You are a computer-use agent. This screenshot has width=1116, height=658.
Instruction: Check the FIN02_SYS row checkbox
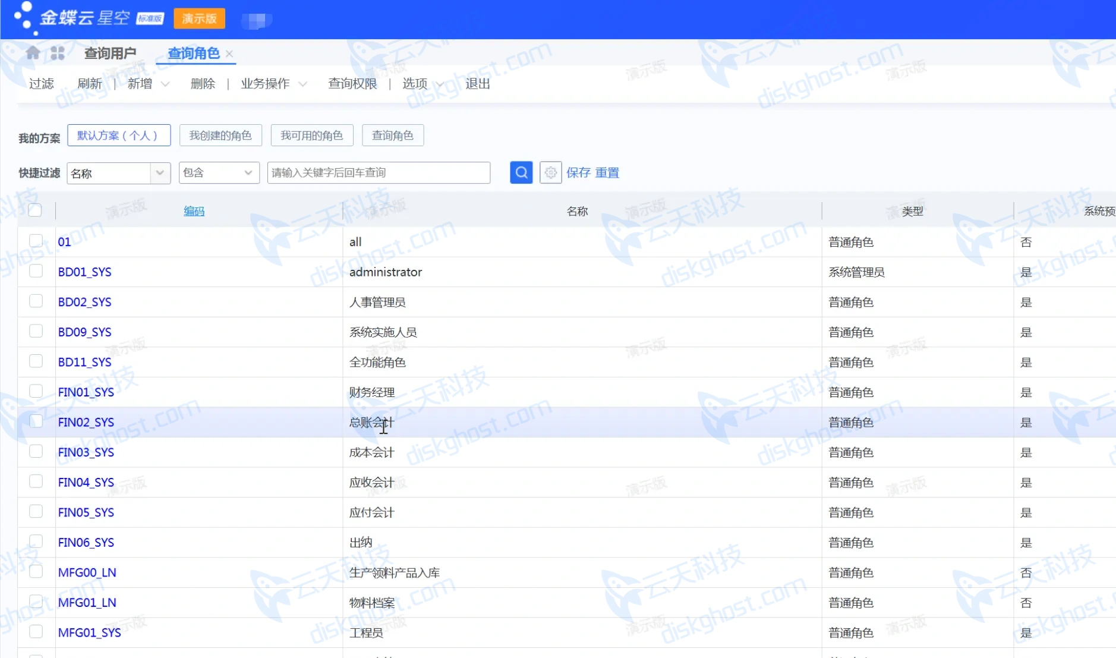click(x=36, y=421)
